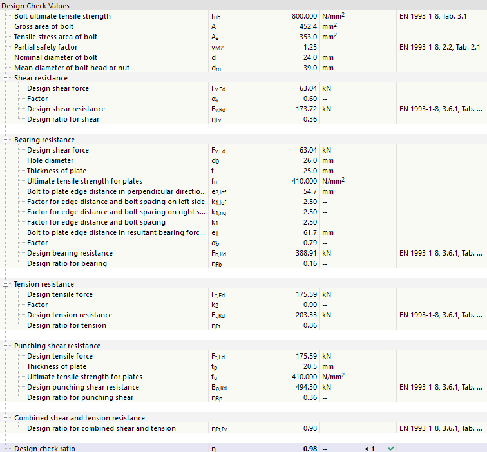
Task: Click the EN 1993-1-8, 2.2, Tab. 2.1 reference
Action: pos(440,47)
